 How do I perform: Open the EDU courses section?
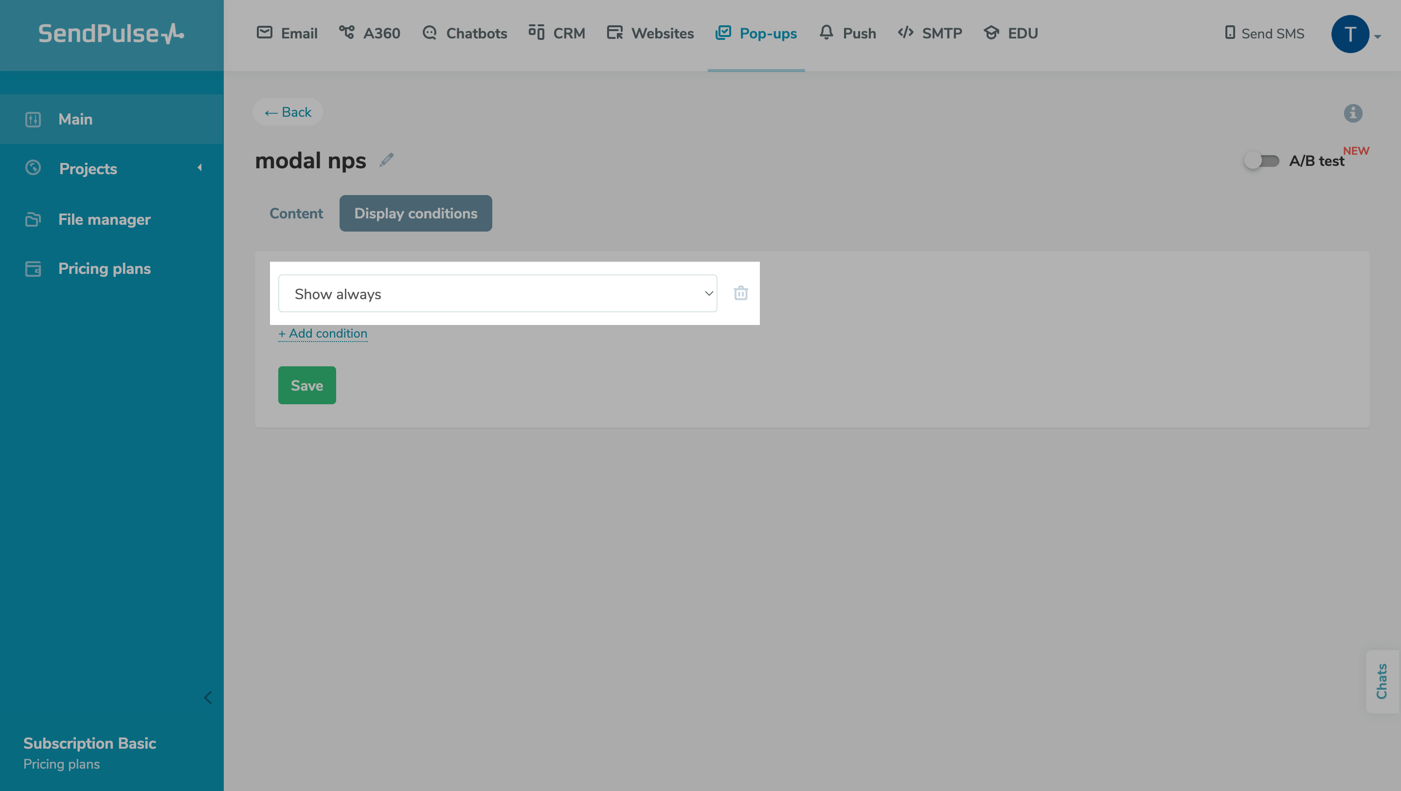[1010, 34]
